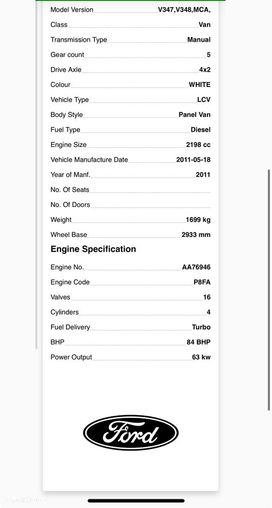Click the empty No. Of Doors row
Screen dimensions: 272x508
[131, 205]
